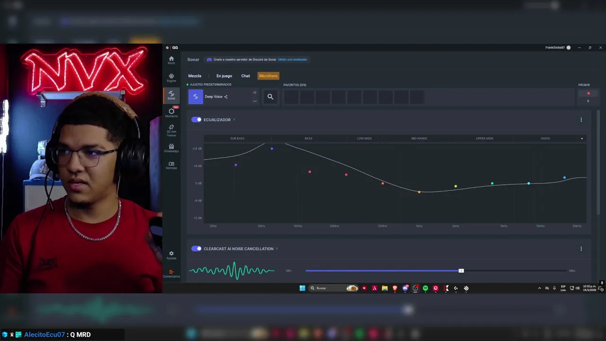Open the Ecualizador three-dot menu

(x=581, y=120)
